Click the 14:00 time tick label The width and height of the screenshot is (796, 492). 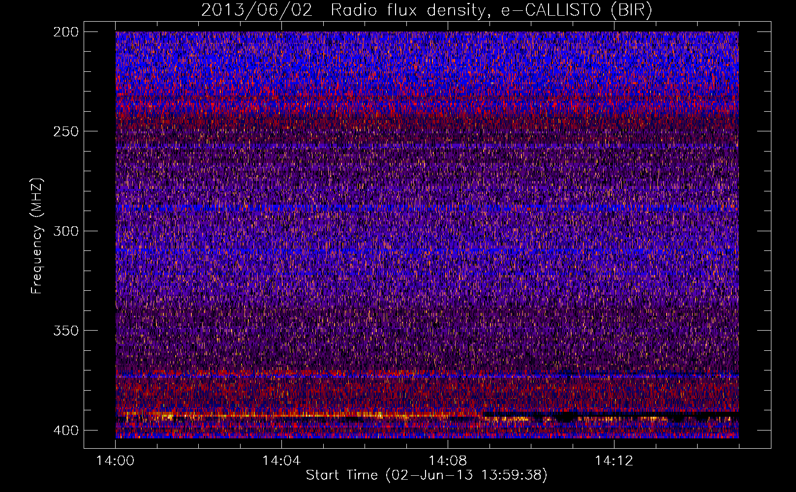coord(115,461)
